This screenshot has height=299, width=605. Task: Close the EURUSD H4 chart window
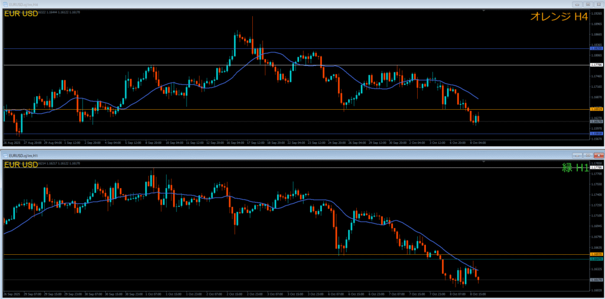coord(595,4)
